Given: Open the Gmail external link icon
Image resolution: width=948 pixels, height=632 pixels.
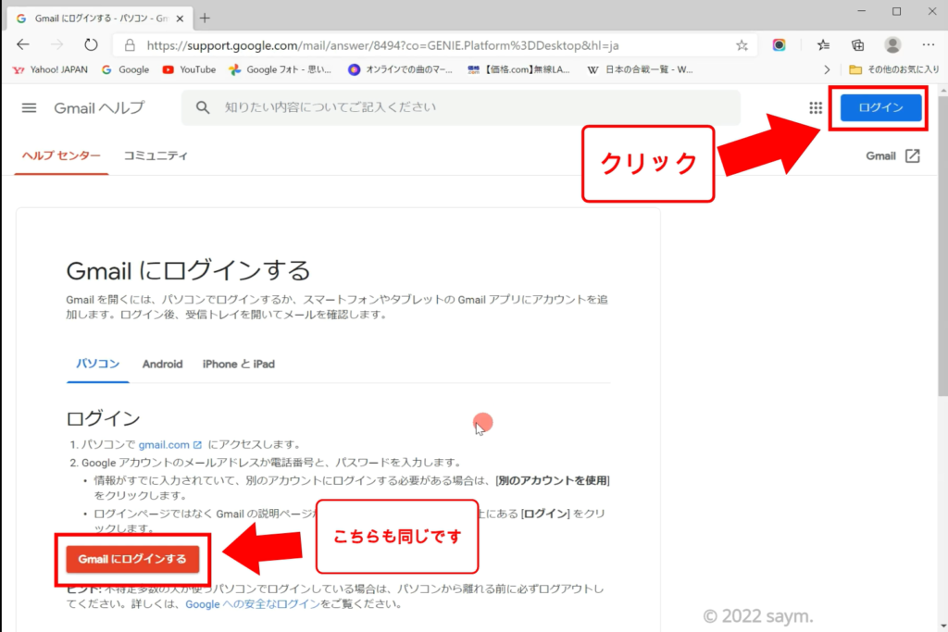Looking at the screenshot, I should click(x=912, y=155).
